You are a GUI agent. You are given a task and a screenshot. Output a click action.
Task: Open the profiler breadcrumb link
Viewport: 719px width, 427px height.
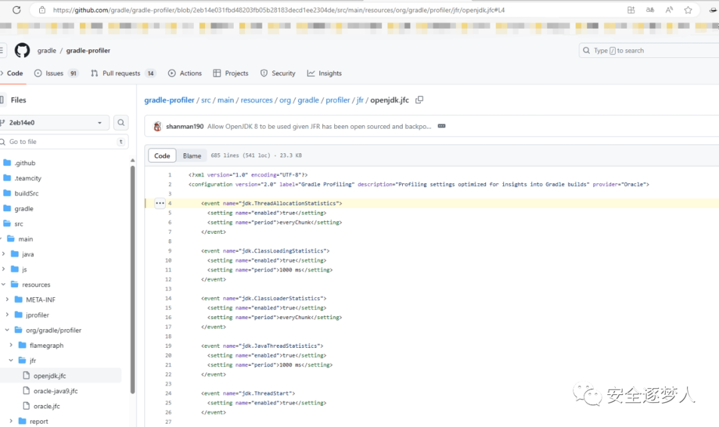point(338,100)
